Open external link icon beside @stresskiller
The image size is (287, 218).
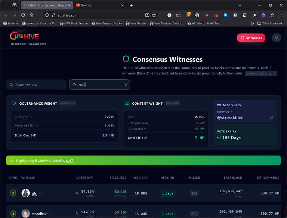pyautogui.click(x=271, y=117)
